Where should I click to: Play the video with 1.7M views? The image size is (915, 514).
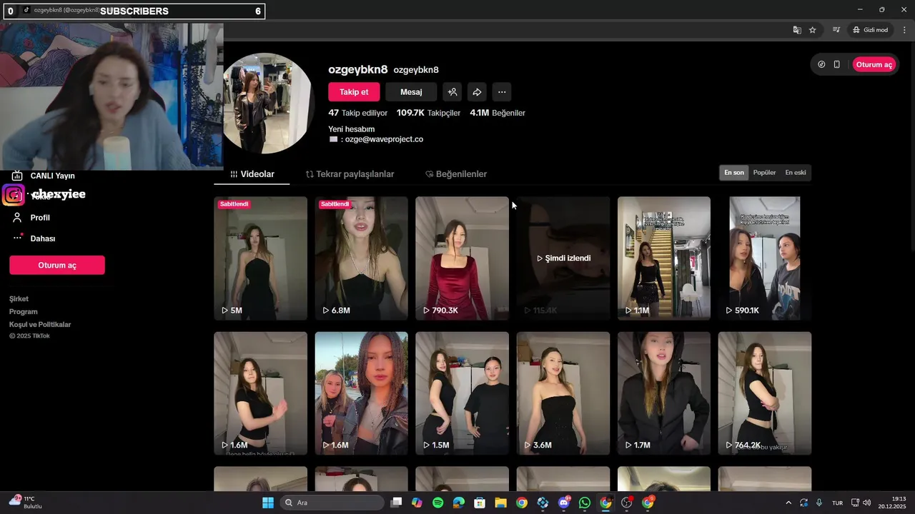[x=664, y=393]
